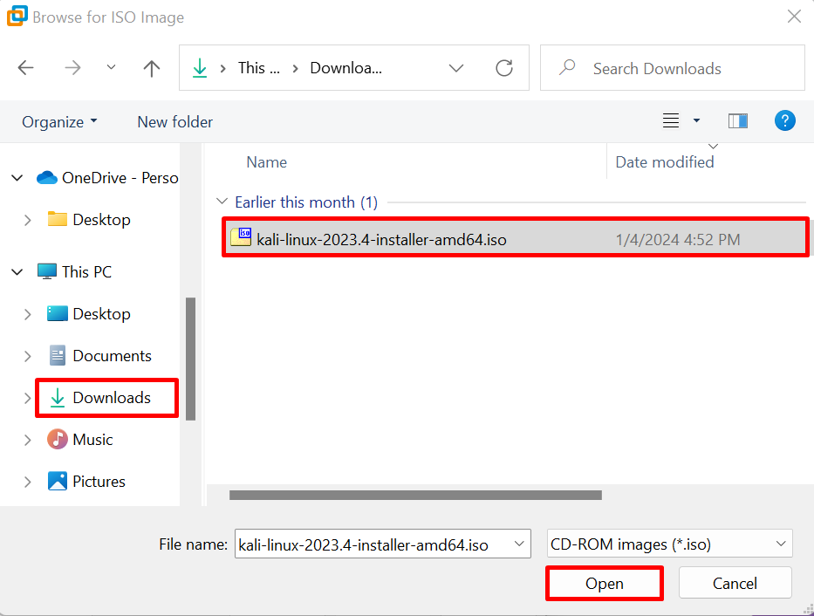Image resolution: width=814 pixels, height=616 pixels.
Task: Open the Organize menu
Action: [59, 122]
